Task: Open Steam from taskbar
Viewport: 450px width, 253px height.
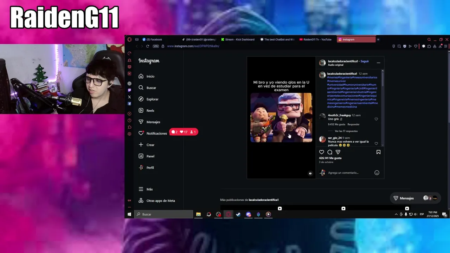Action: [238, 214]
